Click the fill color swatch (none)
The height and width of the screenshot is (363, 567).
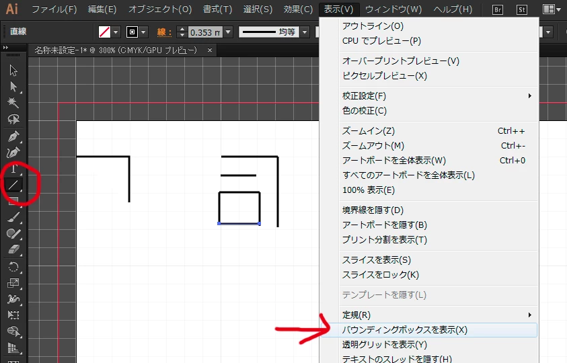click(x=104, y=32)
